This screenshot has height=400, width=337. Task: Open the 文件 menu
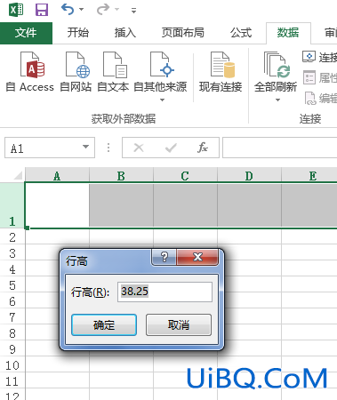[x=26, y=33]
